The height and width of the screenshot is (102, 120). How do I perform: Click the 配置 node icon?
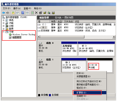click(7, 29)
